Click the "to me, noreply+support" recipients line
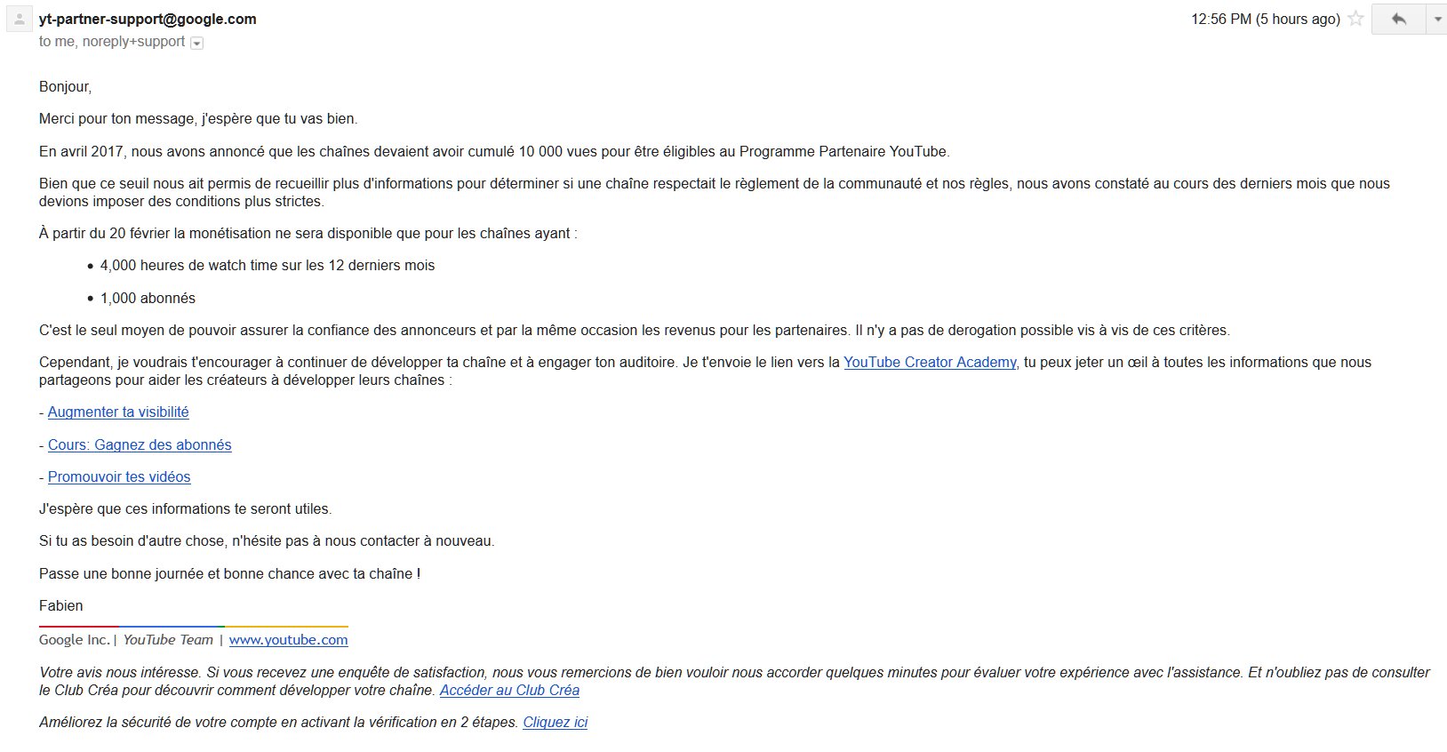The width and height of the screenshot is (1447, 752). pos(111,42)
